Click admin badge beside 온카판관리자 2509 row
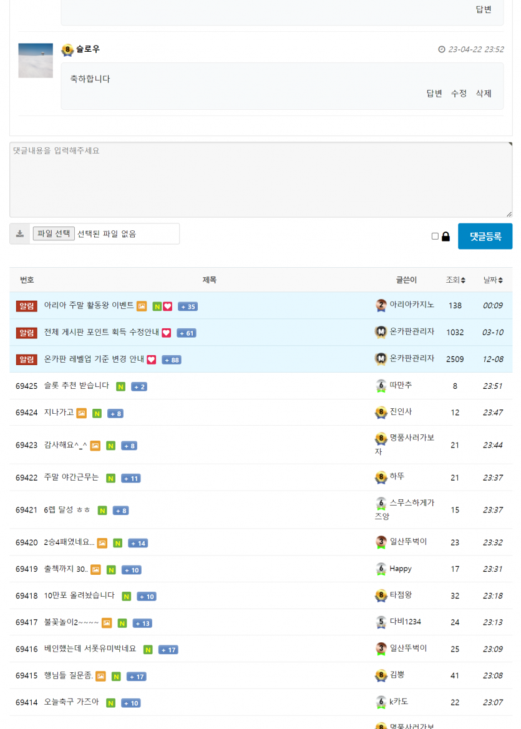Image resolution: width=521 pixels, height=729 pixels. point(381,359)
